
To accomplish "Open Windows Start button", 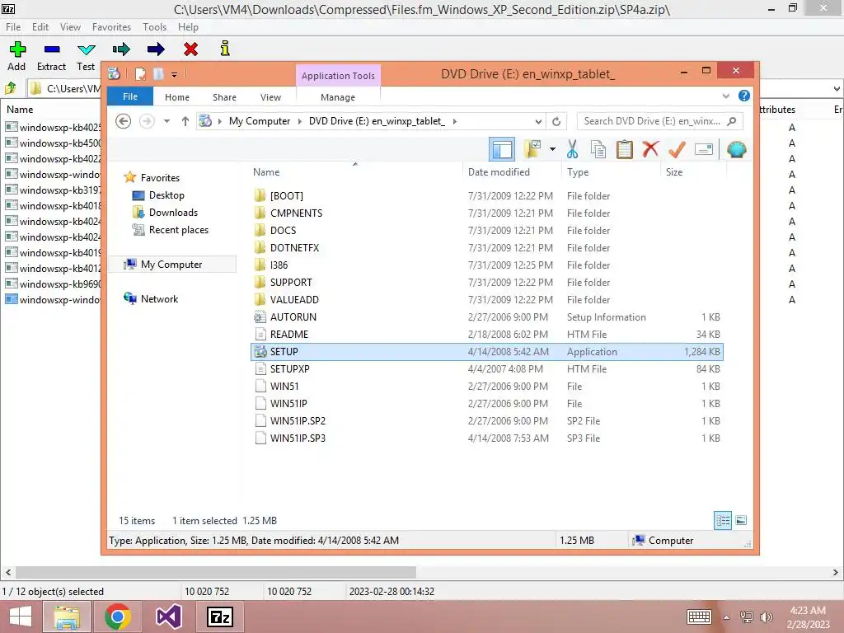I will pyautogui.click(x=21, y=617).
